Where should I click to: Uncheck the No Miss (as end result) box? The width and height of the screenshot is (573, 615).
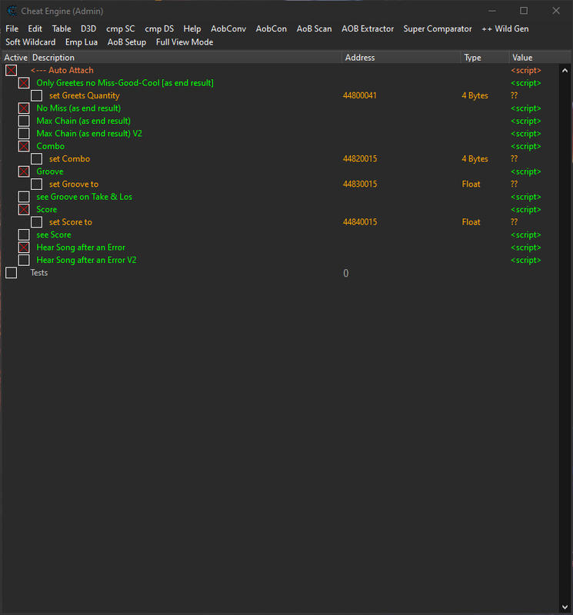24,108
